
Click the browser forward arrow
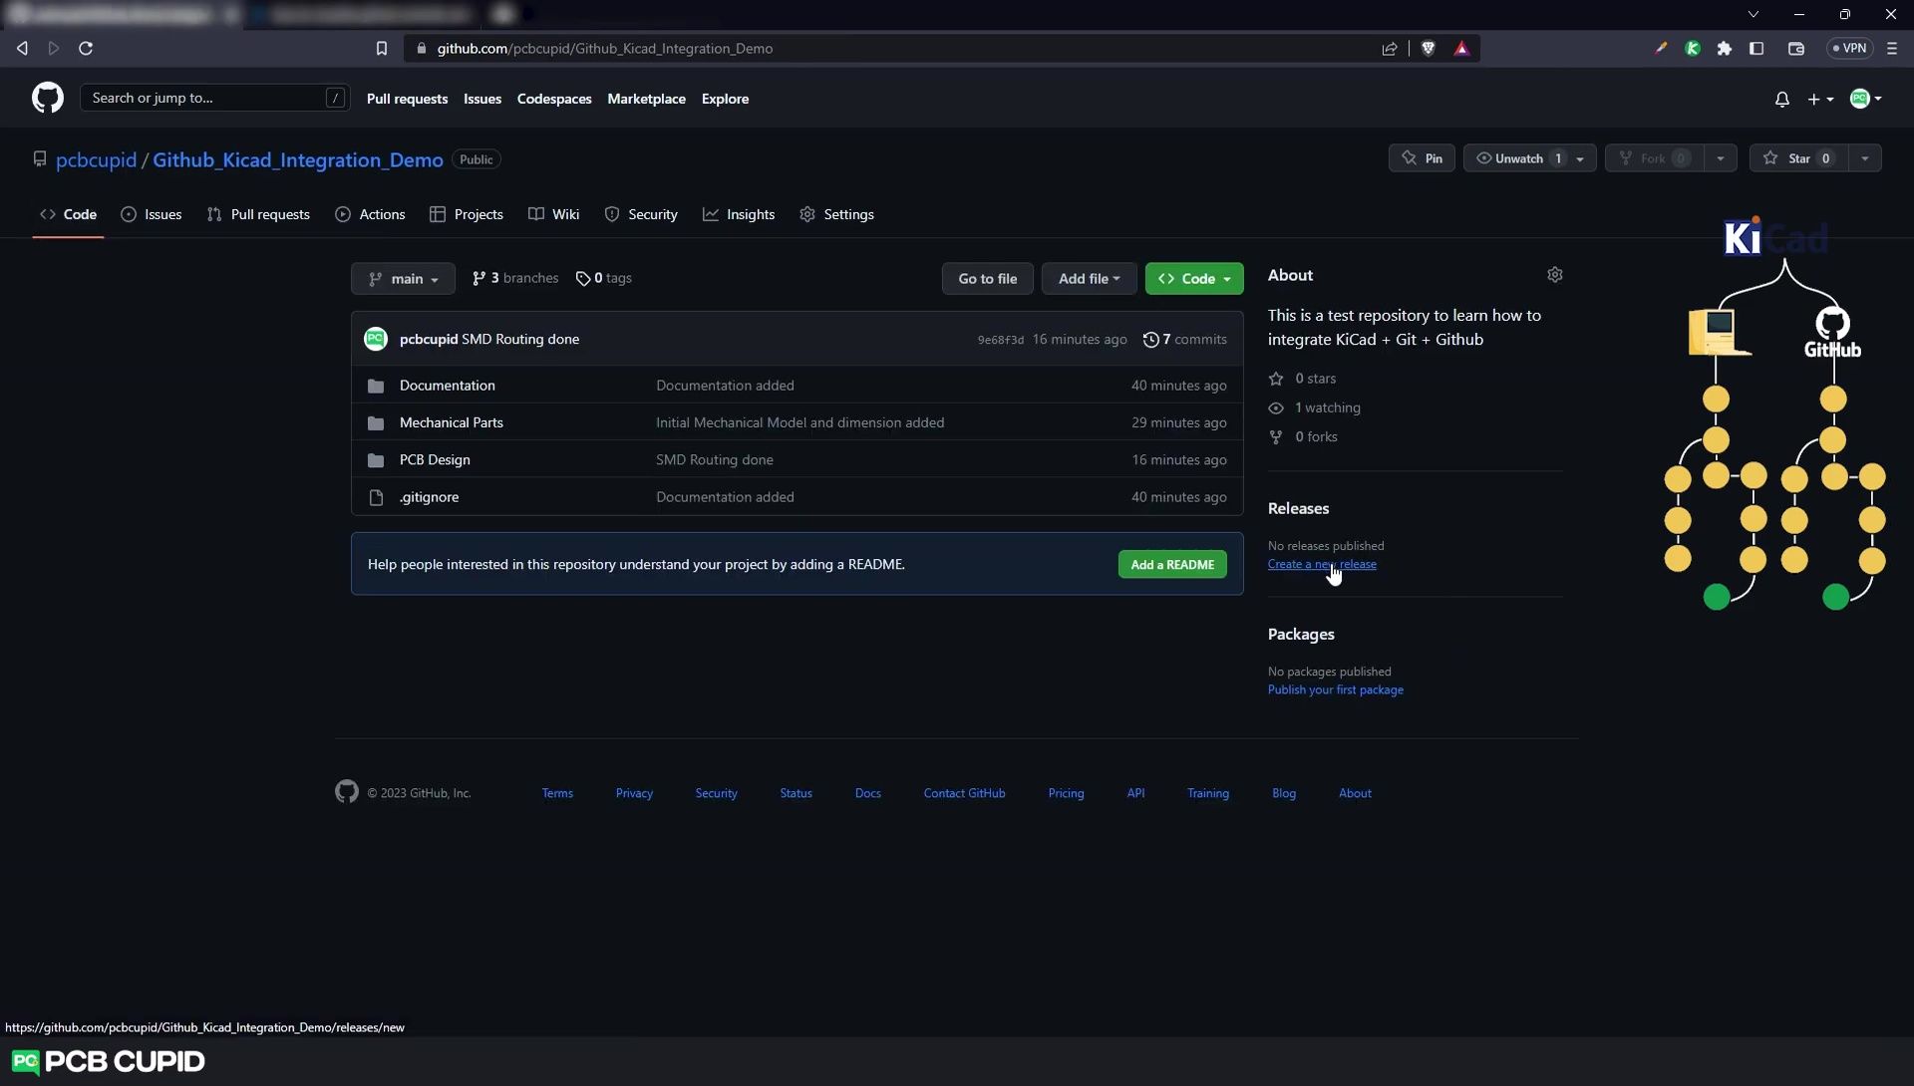(54, 48)
